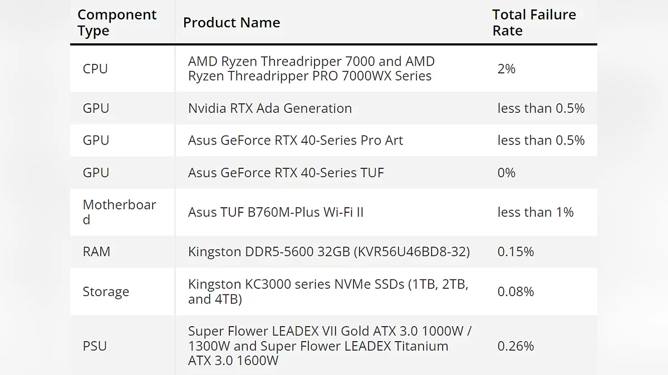
Task: Click the Product Name column header
Action: 232,23
